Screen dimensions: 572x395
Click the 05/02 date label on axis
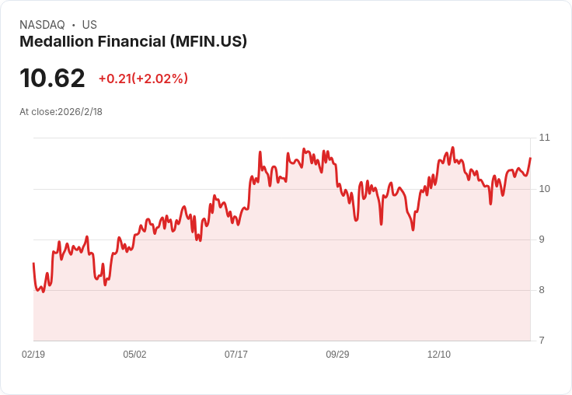(x=134, y=354)
